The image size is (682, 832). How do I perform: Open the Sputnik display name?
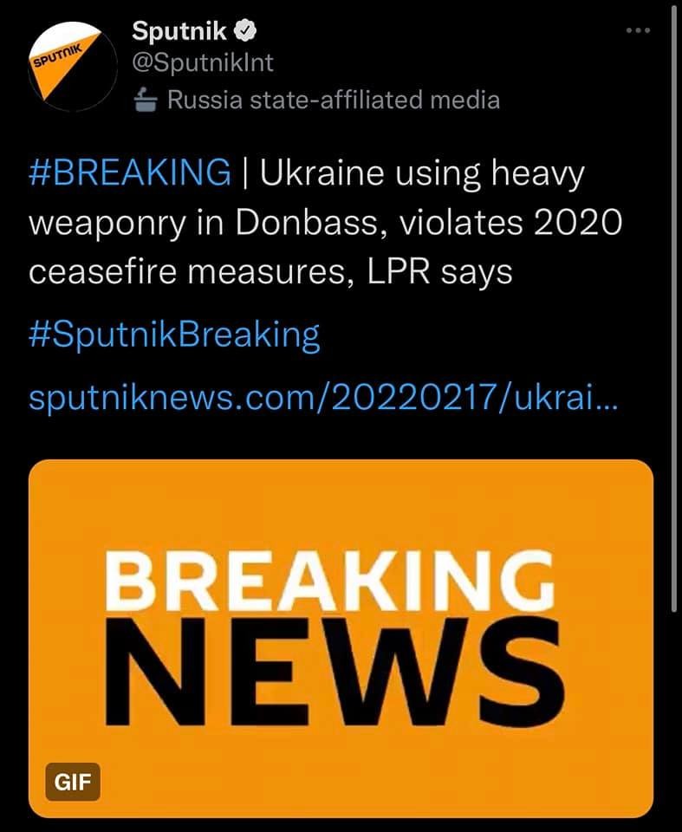[x=179, y=31]
